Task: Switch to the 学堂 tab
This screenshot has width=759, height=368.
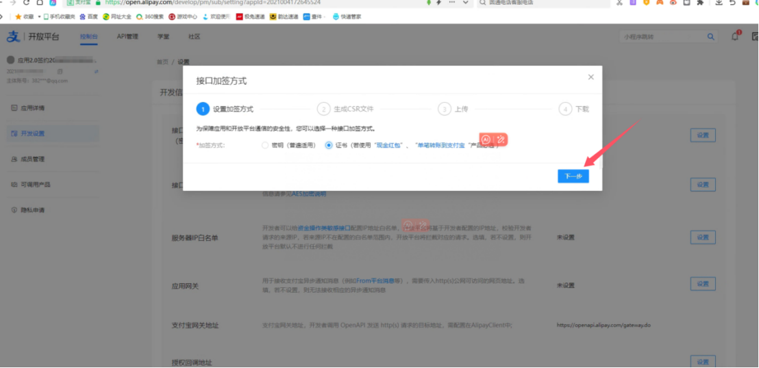Action: (x=163, y=37)
